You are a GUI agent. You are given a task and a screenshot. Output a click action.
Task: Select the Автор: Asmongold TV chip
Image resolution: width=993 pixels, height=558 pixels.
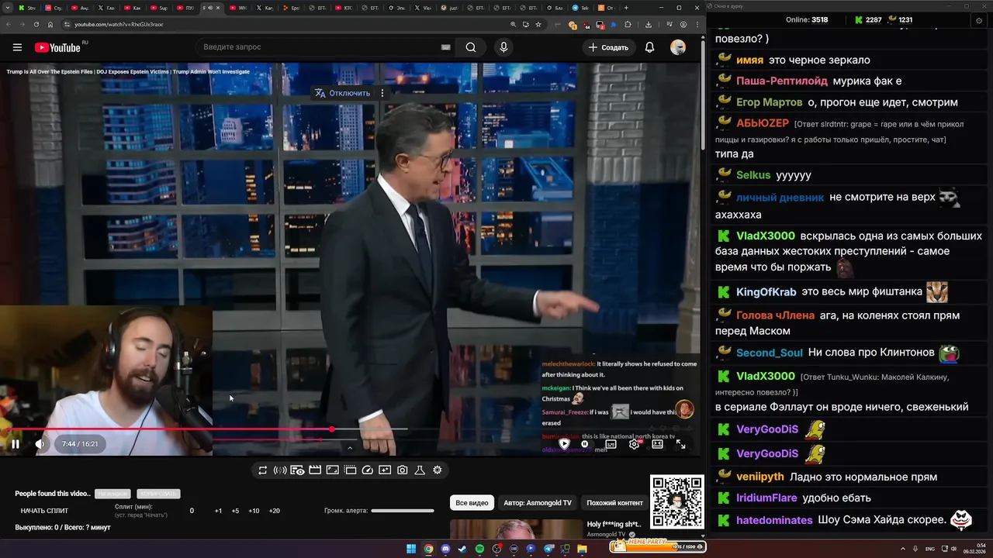pyautogui.click(x=538, y=503)
